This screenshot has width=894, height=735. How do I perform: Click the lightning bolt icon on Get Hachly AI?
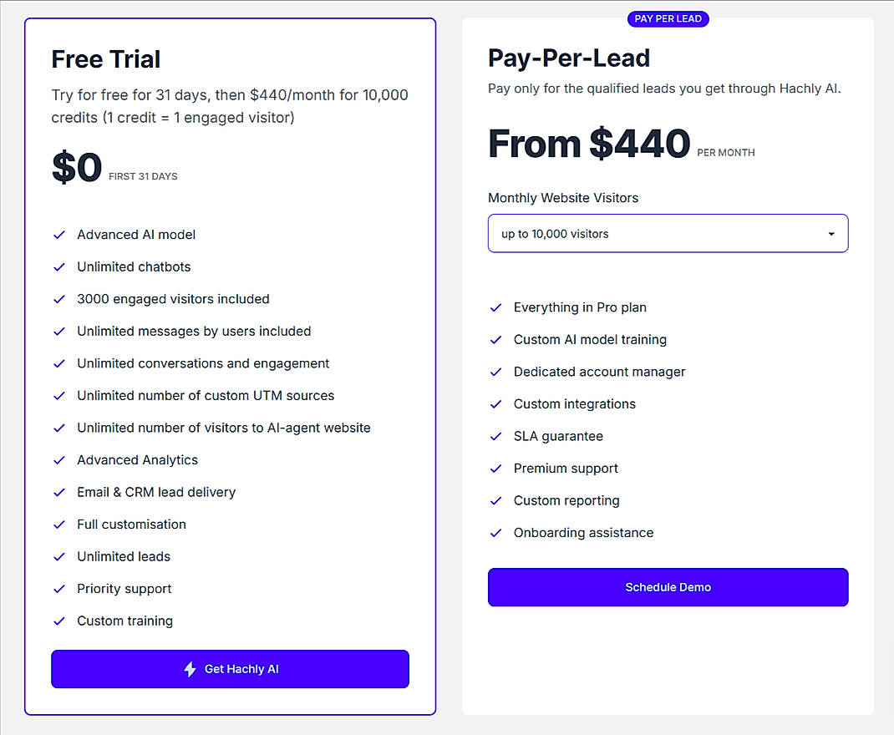pos(190,669)
